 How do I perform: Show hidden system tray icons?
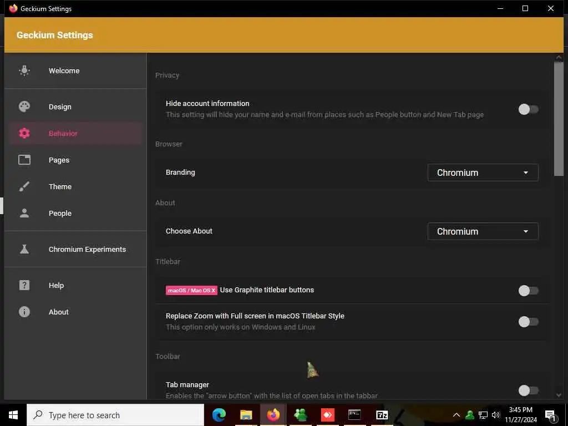tap(457, 415)
